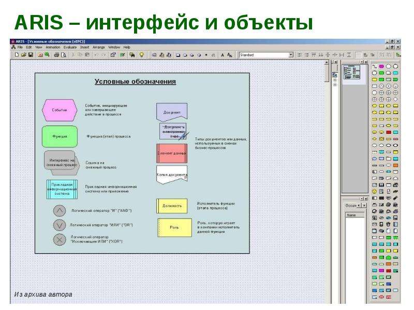
Task: Expand the second plus node in navigator tree
Action: tap(335, 85)
